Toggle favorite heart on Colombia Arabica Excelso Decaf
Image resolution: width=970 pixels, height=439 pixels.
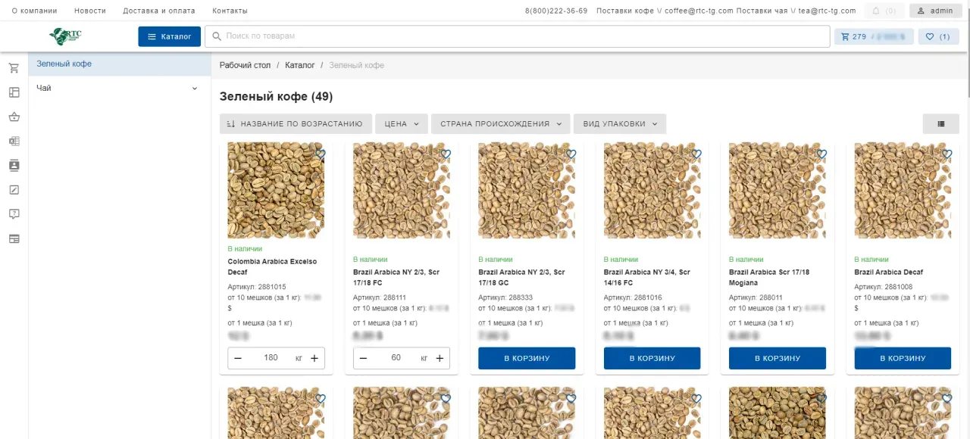[320, 154]
